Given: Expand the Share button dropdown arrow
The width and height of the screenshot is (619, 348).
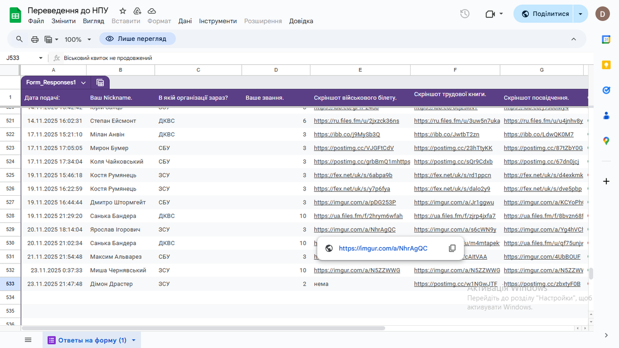Looking at the screenshot, I should pyautogui.click(x=580, y=14).
